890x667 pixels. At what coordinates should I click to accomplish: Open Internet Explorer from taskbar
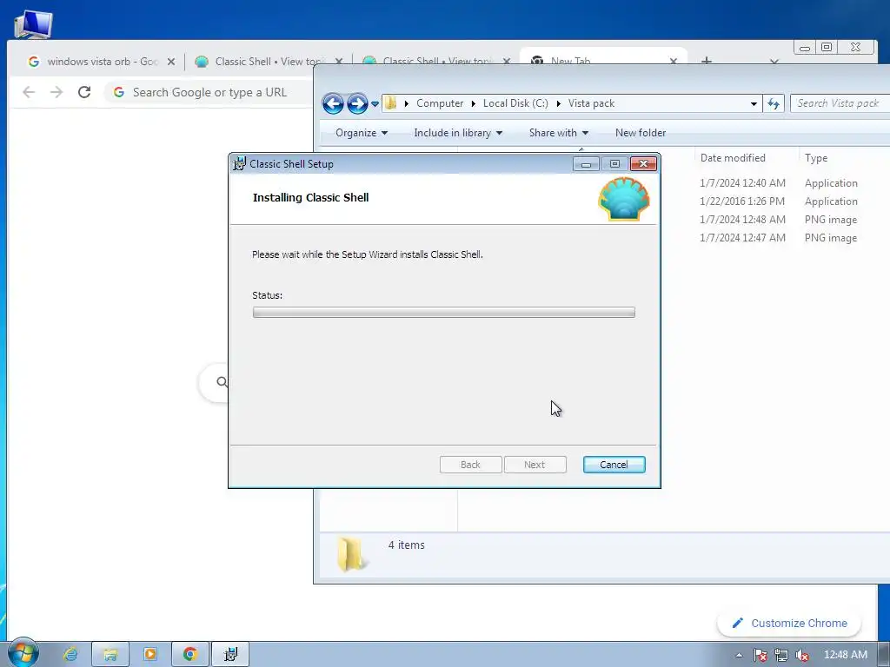click(70, 654)
